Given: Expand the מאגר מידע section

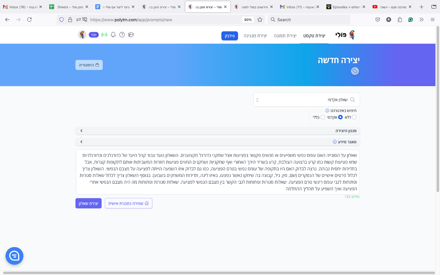Looking at the screenshot, I should (x=218, y=142).
